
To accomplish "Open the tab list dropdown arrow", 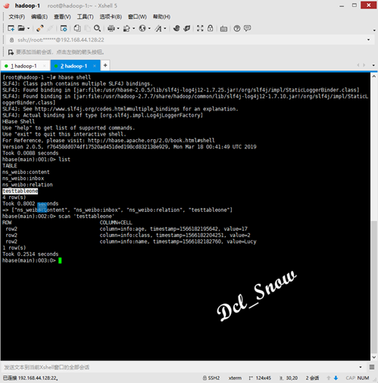I will pyautogui.click(x=373, y=65).
